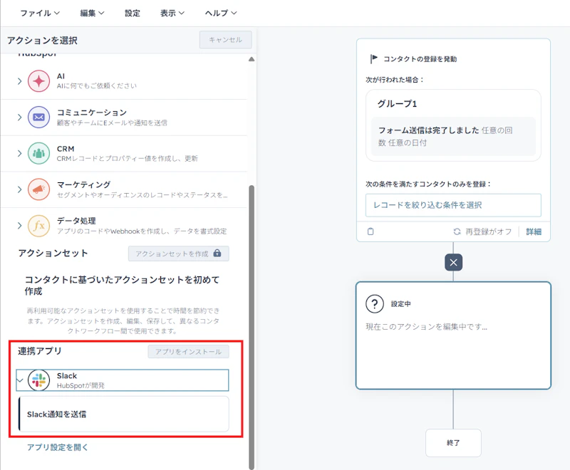The width and height of the screenshot is (570, 470).
Task: Open the 編集 menu
Action: (x=92, y=13)
